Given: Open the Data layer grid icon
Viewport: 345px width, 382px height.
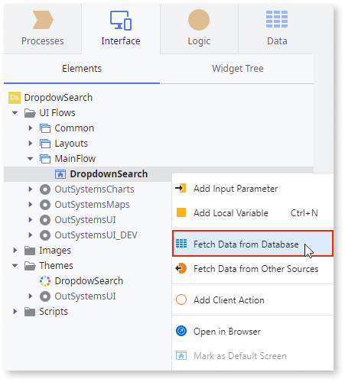Looking at the screenshot, I should pos(277,19).
